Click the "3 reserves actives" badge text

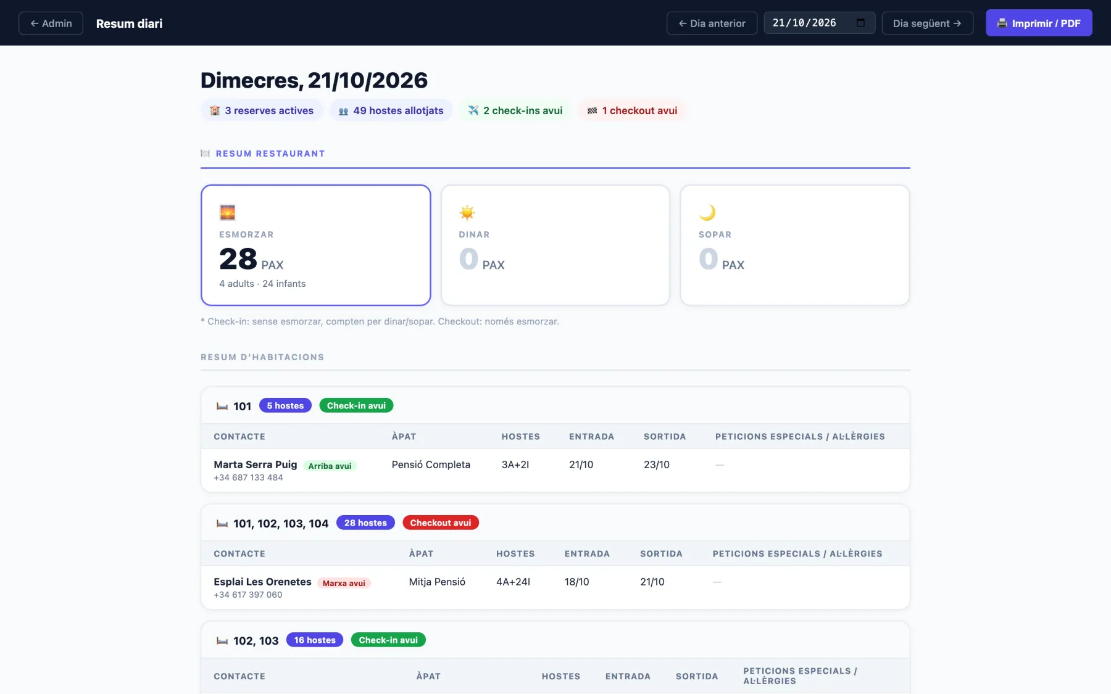click(269, 110)
